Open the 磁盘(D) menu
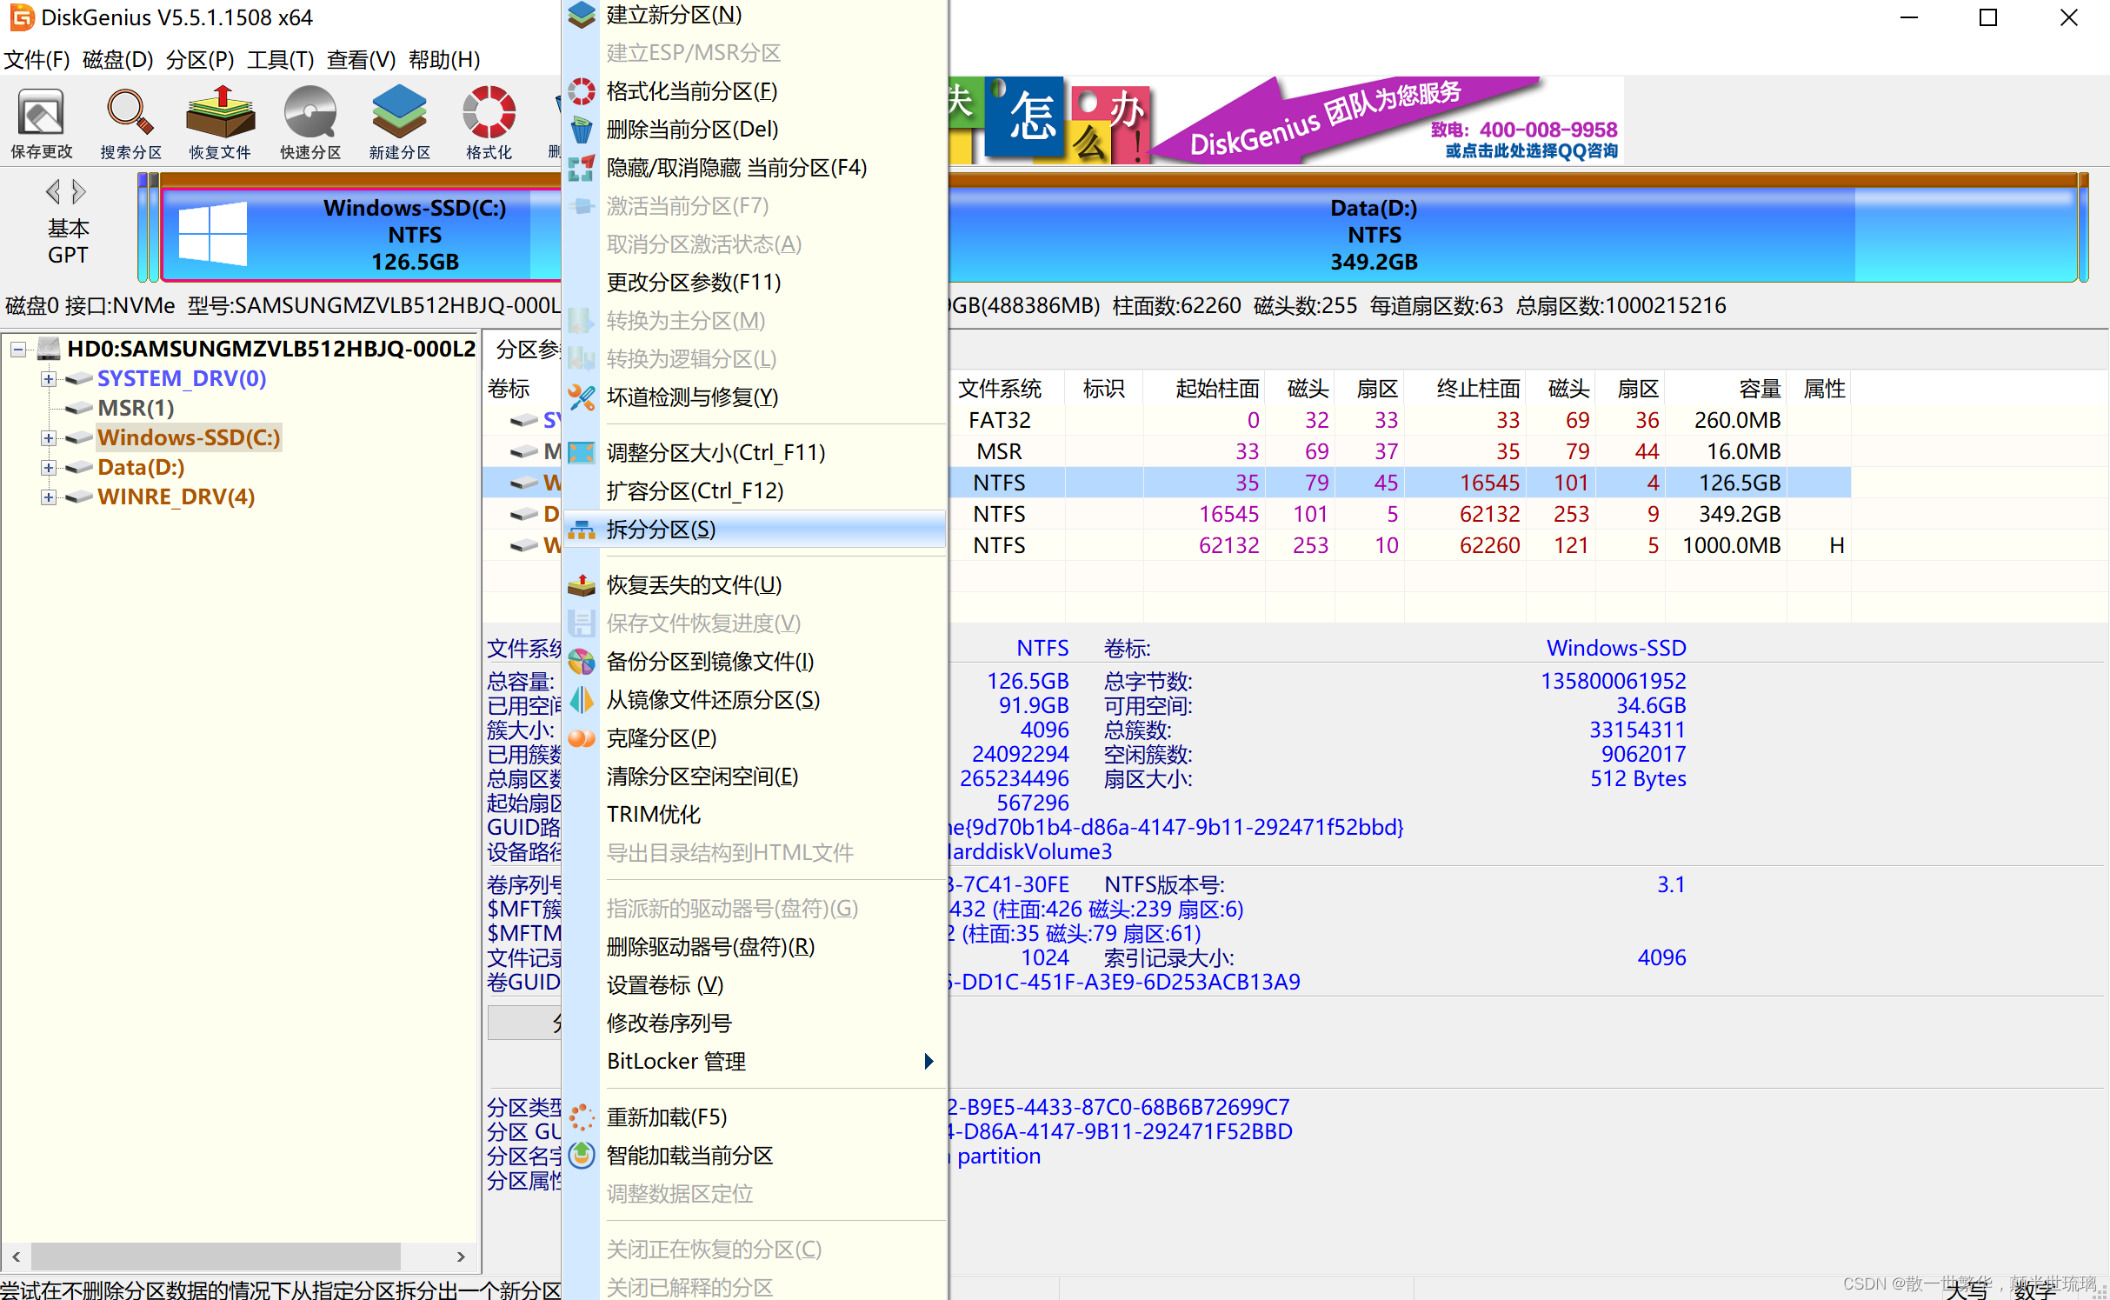The height and width of the screenshot is (1300, 2110). click(x=117, y=59)
